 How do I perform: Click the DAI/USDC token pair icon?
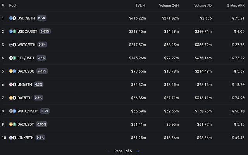tap(13, 71)
